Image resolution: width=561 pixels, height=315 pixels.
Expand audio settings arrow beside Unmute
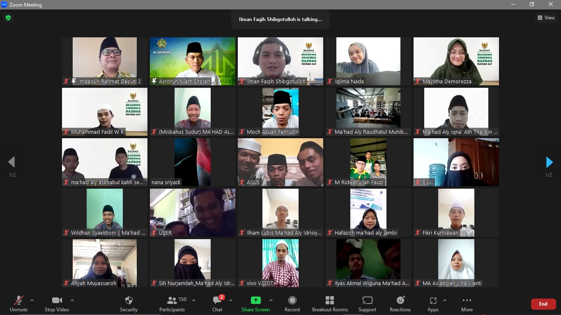click(x=32, y=300)
